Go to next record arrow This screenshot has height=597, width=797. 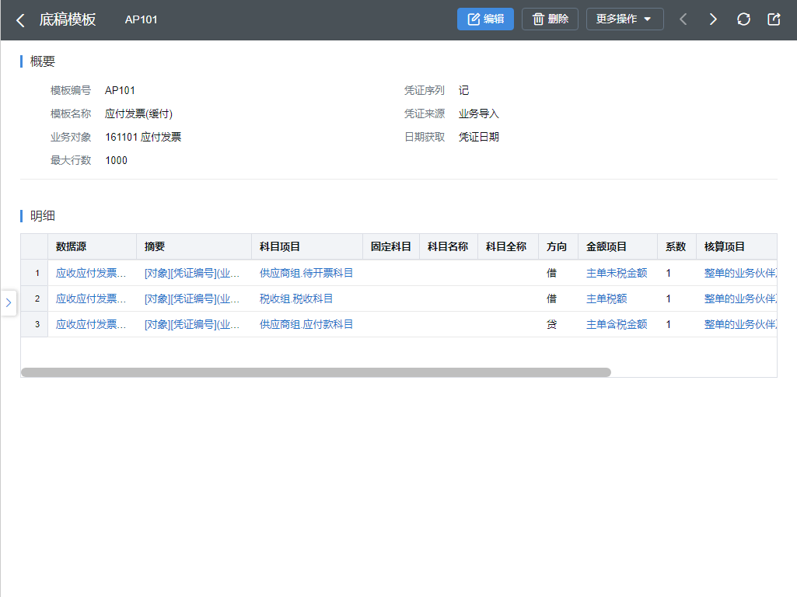[713, 19]
